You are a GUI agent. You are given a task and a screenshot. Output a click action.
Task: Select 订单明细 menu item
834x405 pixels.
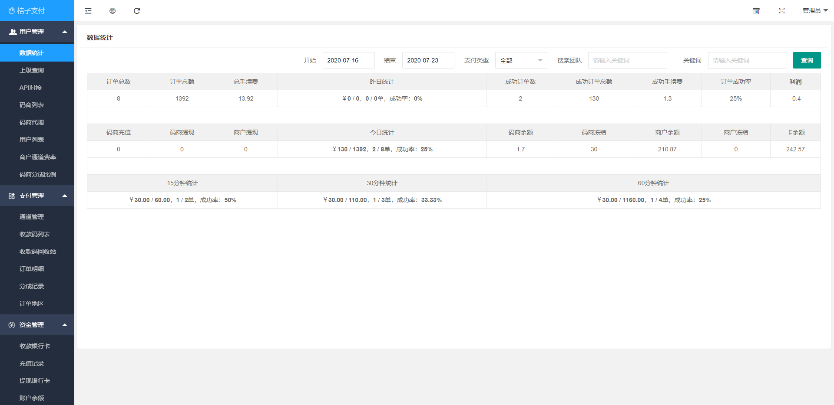click(32, 269)
